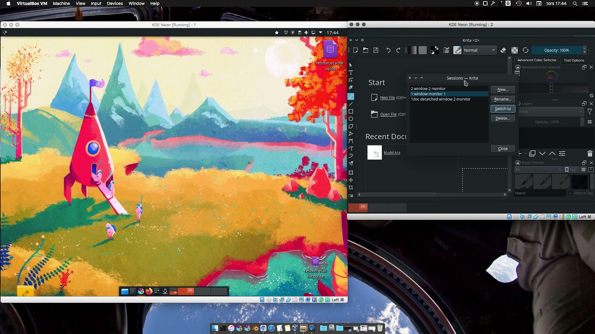The height and width of the screenshot is (334, 595).
Task: Click the Rename... button in Sessions dialog
Action: pos(502,99)
